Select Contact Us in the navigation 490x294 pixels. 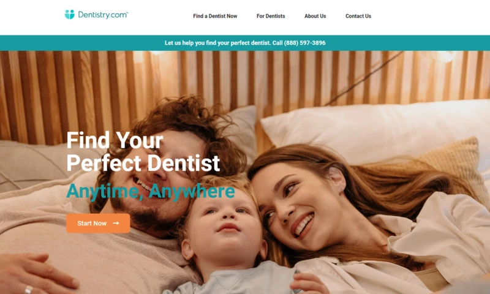coord(358,16)
